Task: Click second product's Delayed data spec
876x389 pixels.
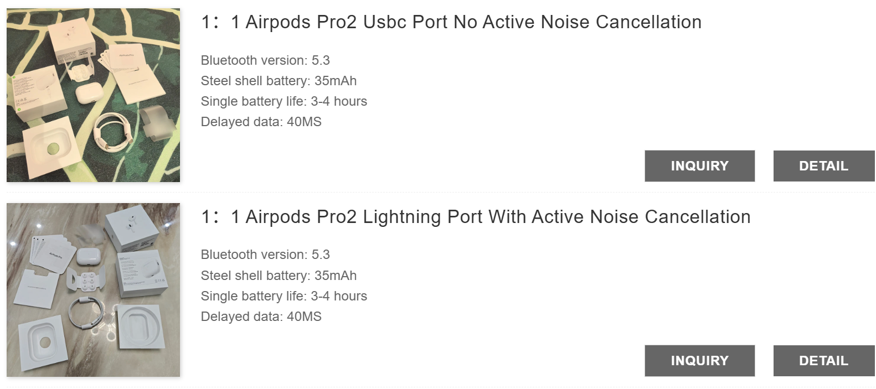Action: tap(260, 317)
